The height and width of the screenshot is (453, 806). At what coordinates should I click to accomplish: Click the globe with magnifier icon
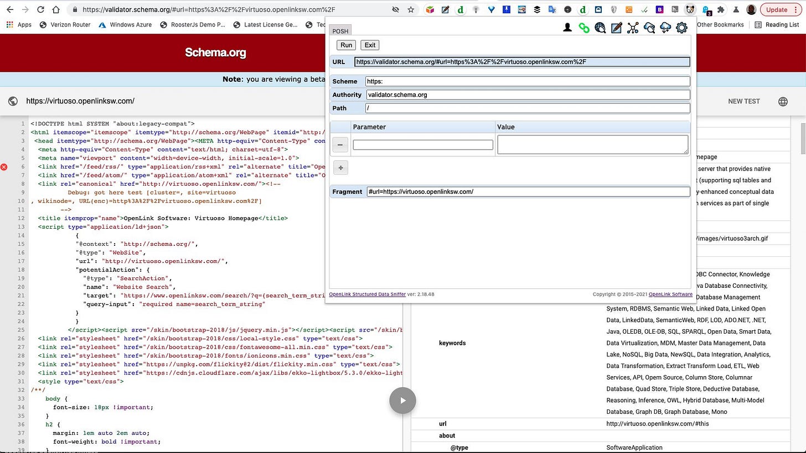click(x=600, y=28)
